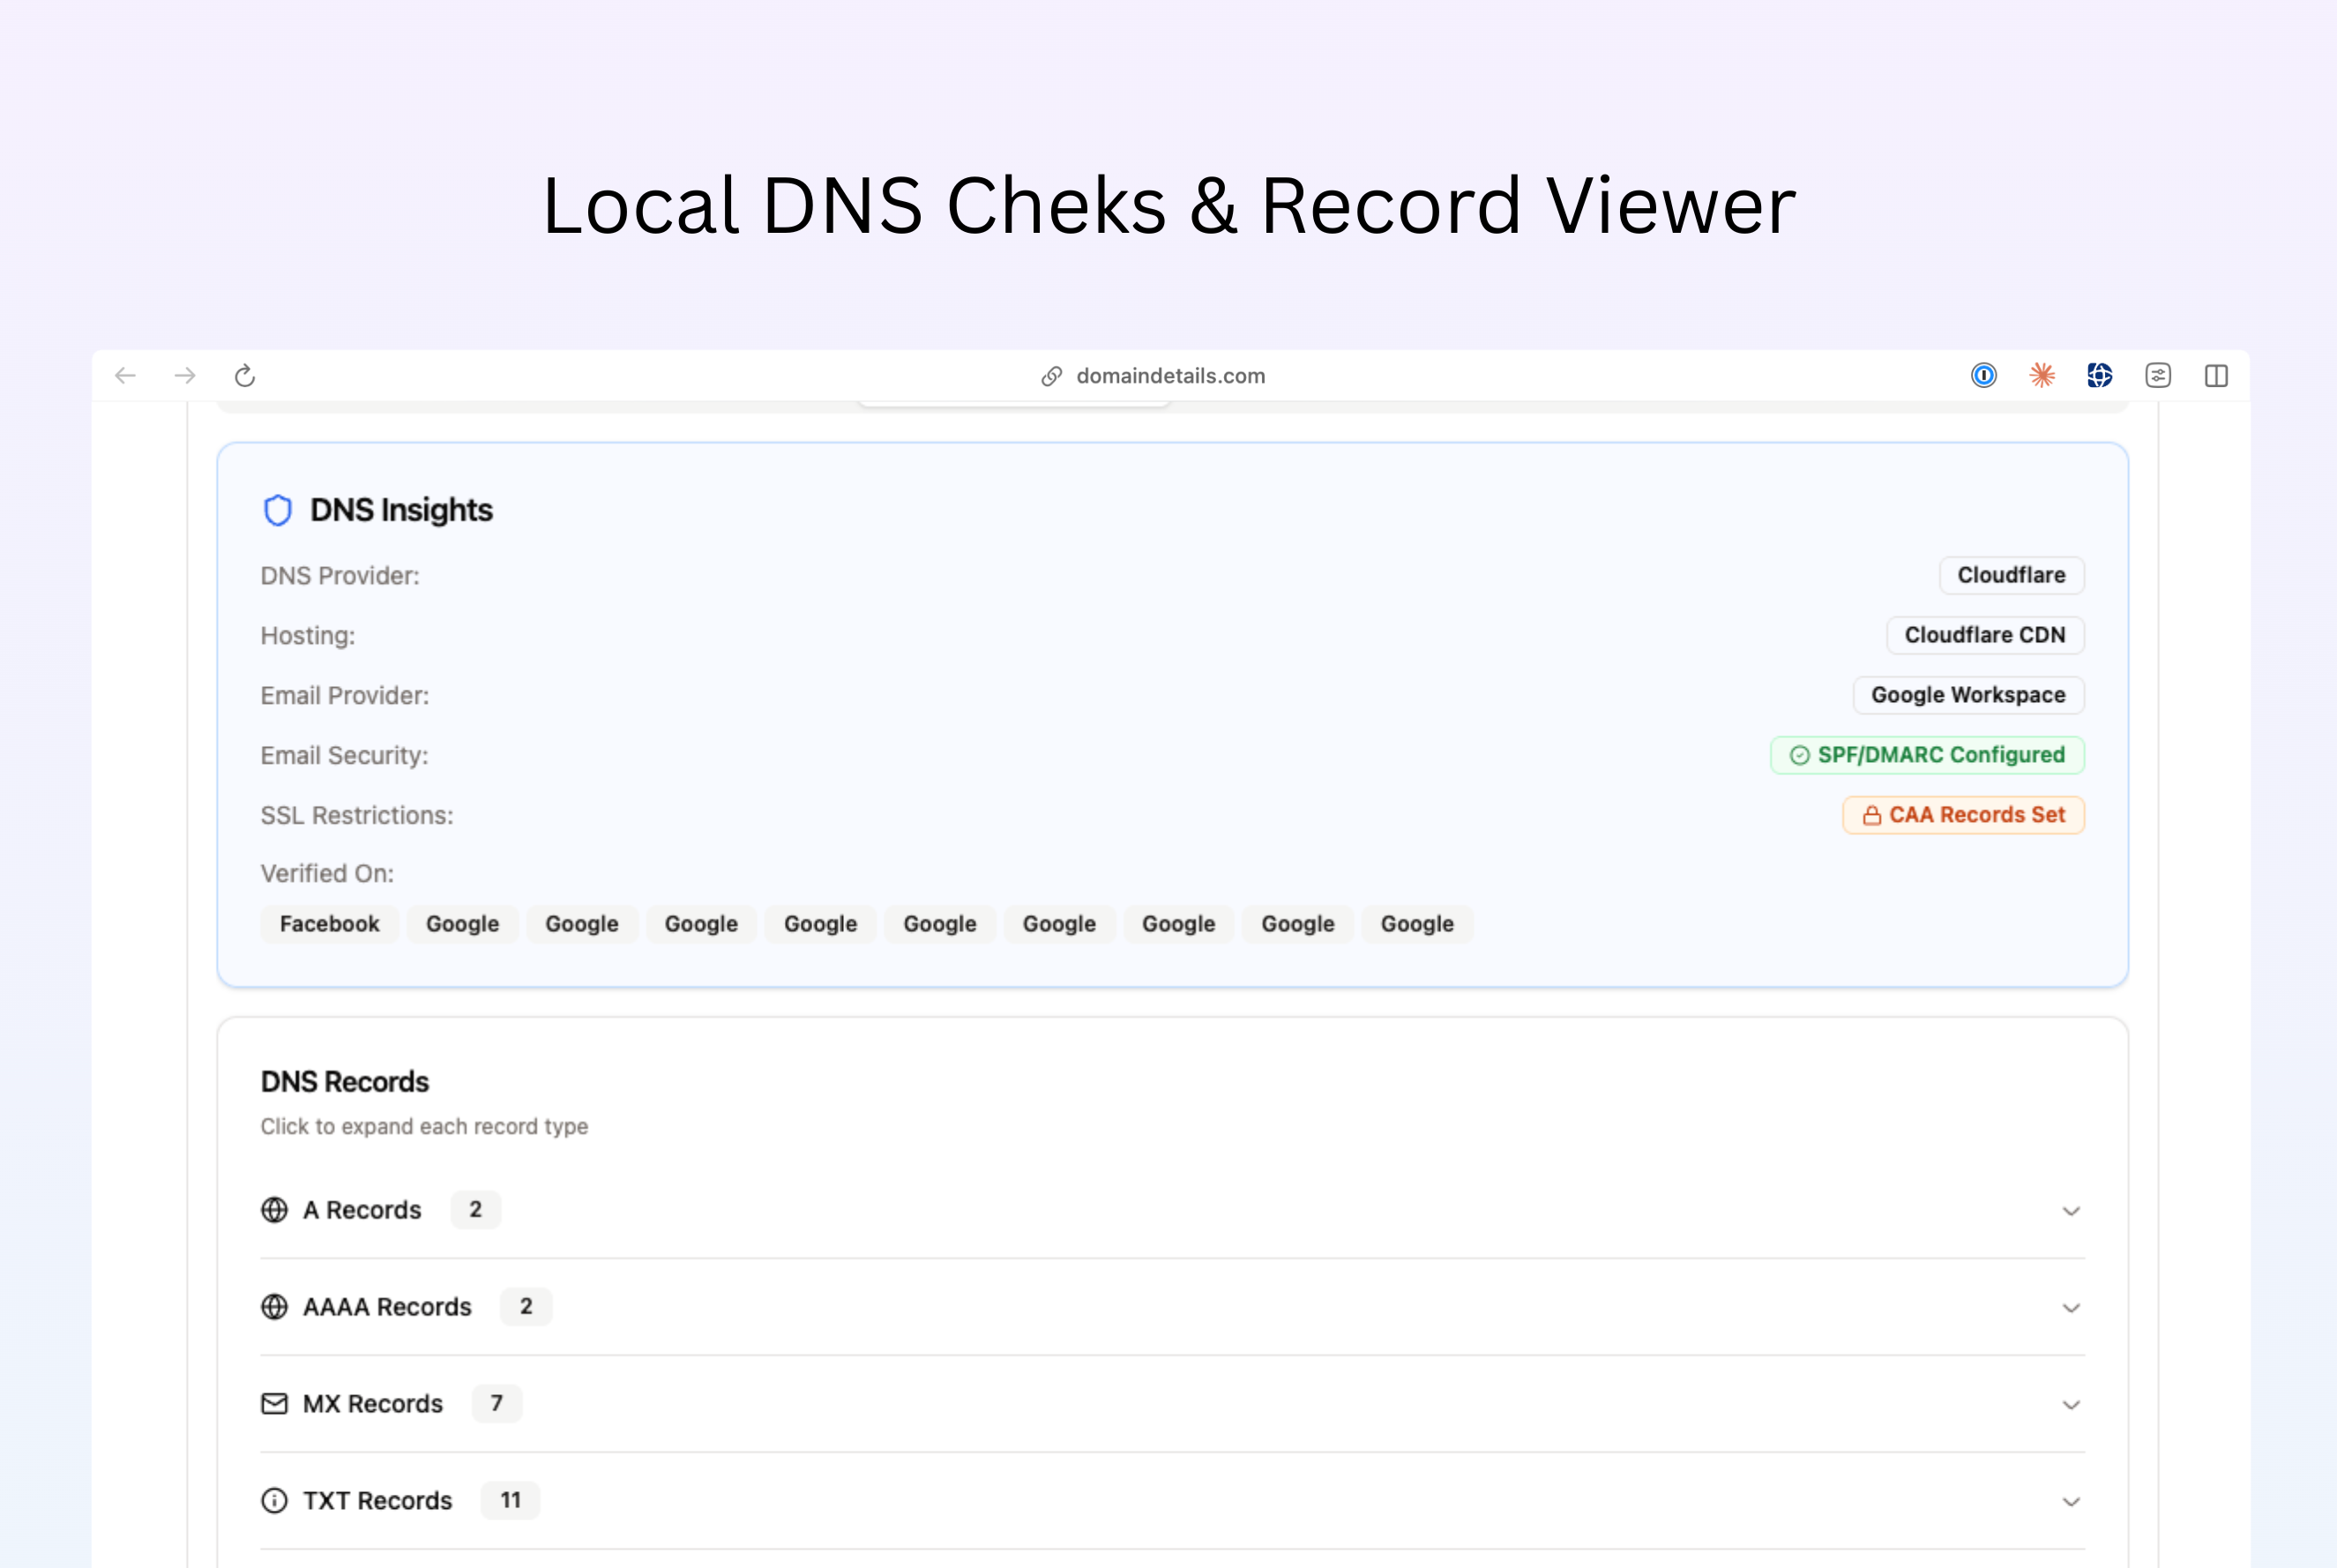
Task: Click the TXT Records info icon
Action: click(274, 1500)
